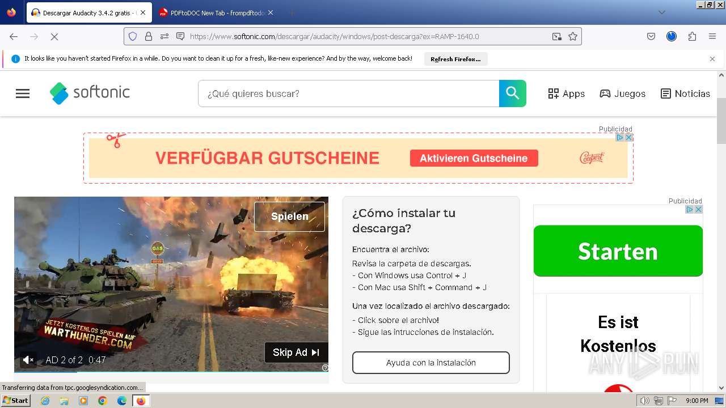The image size is (726, 408).
Task: Click the Ayuda con la instalación button
Action: [431, 363]
